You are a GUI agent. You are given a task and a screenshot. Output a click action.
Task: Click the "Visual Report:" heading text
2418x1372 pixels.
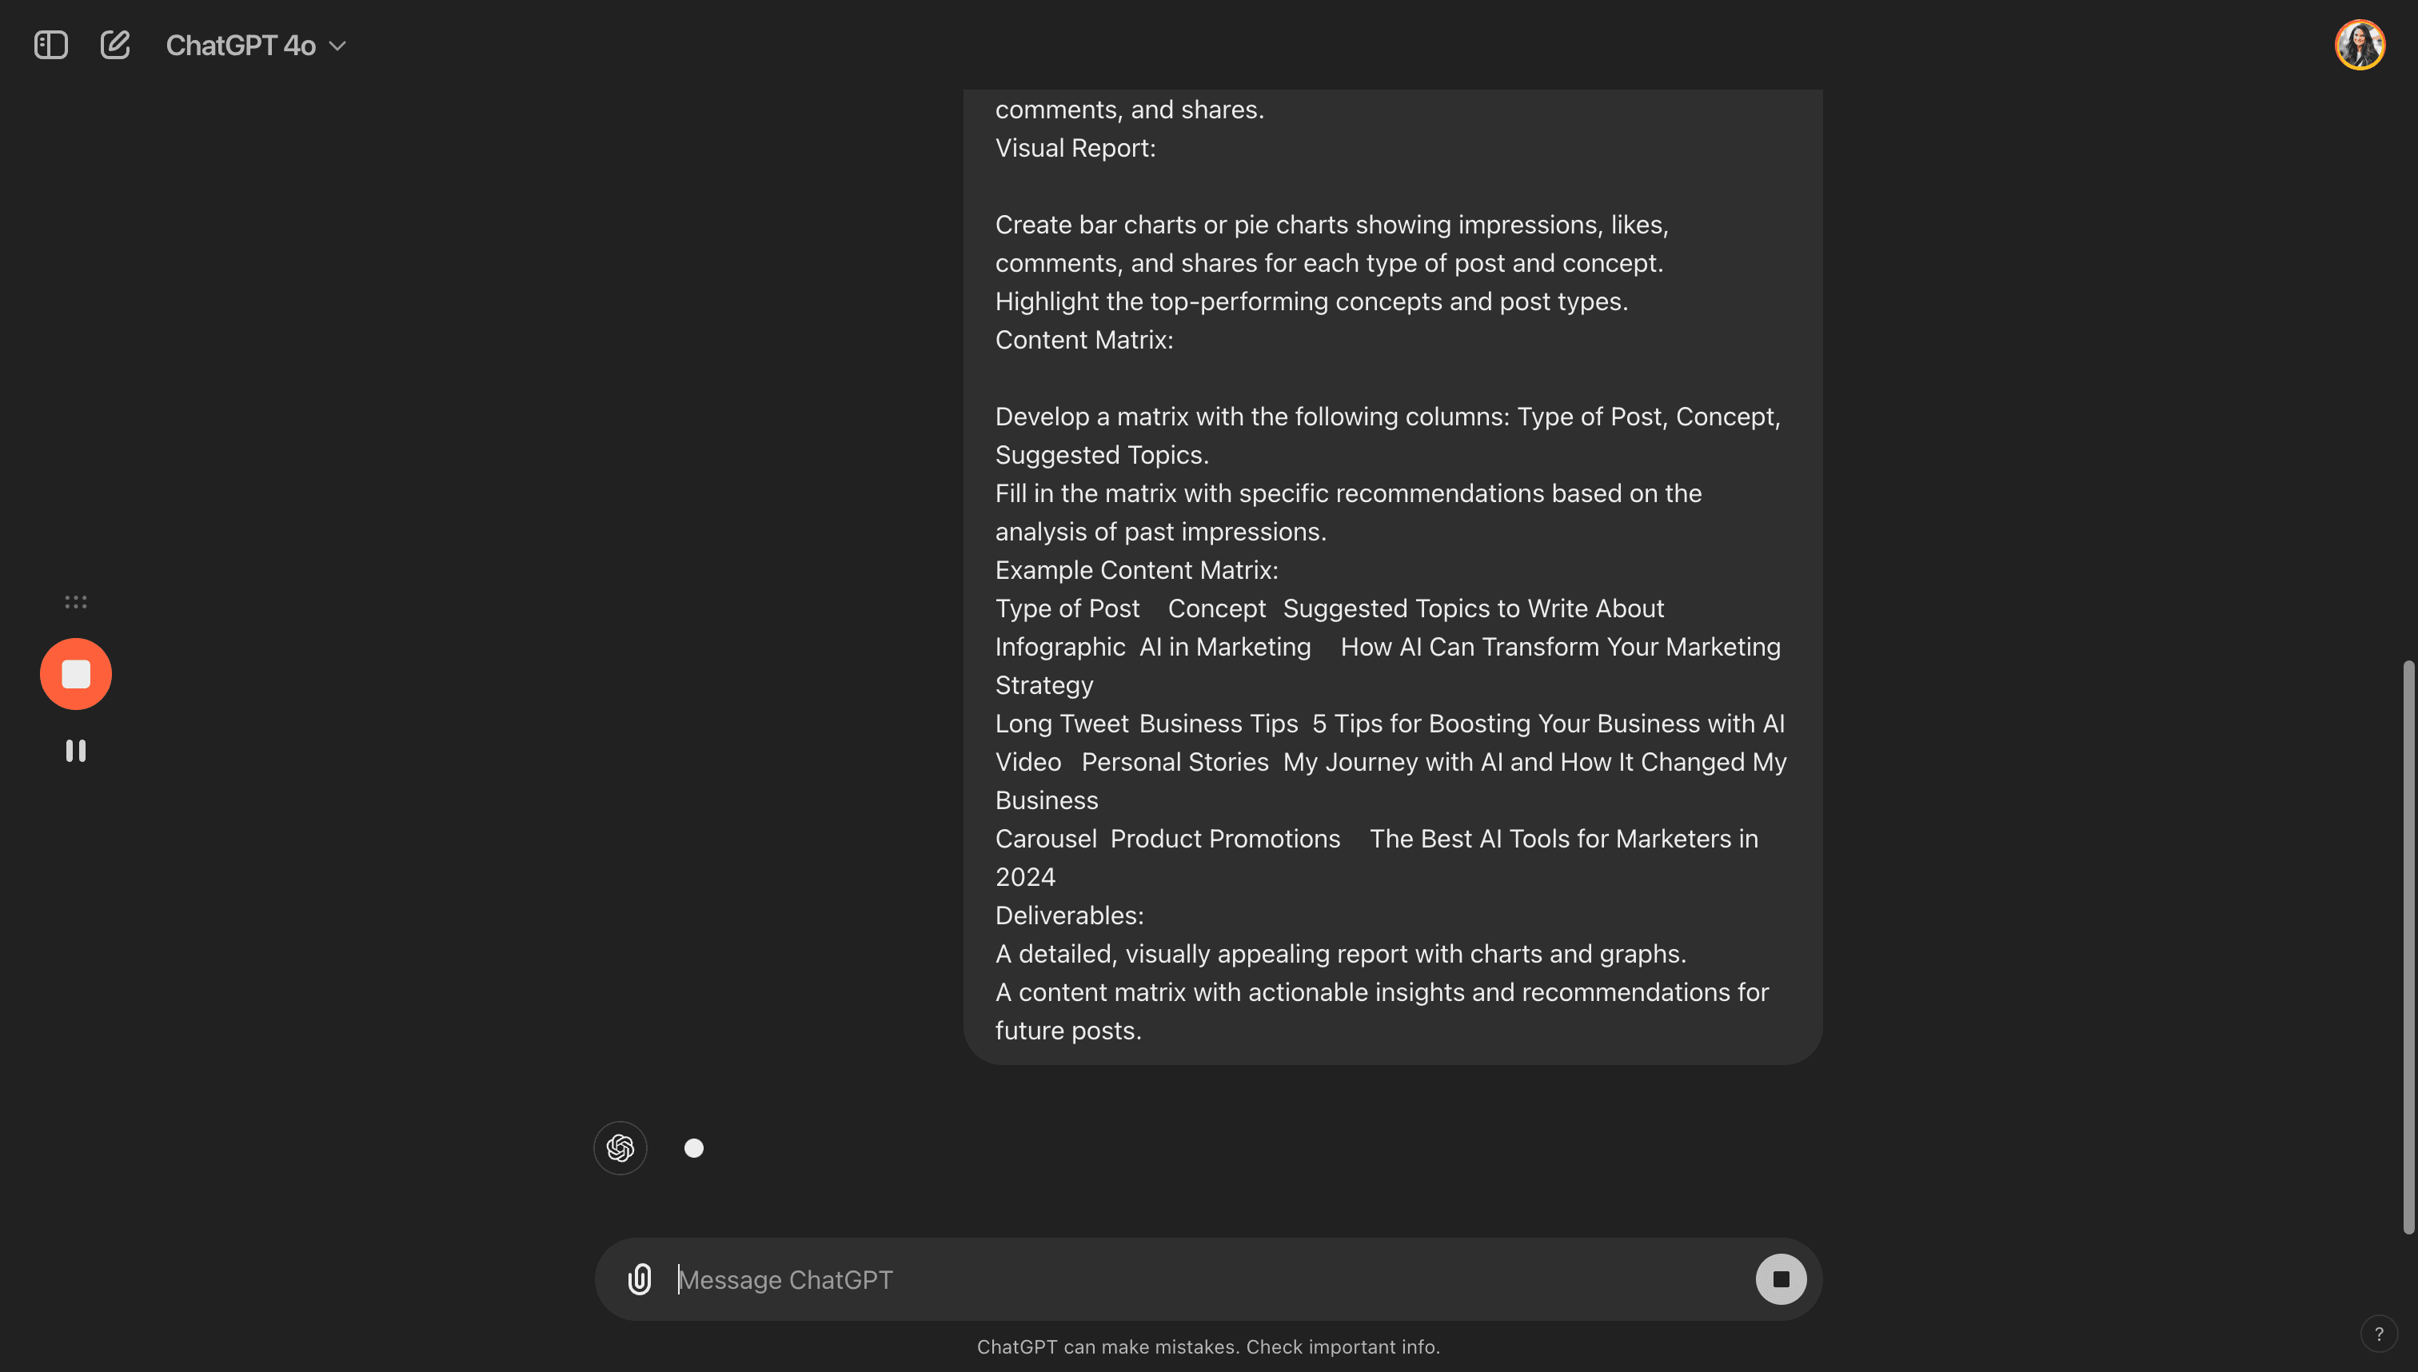(1075, 148)
